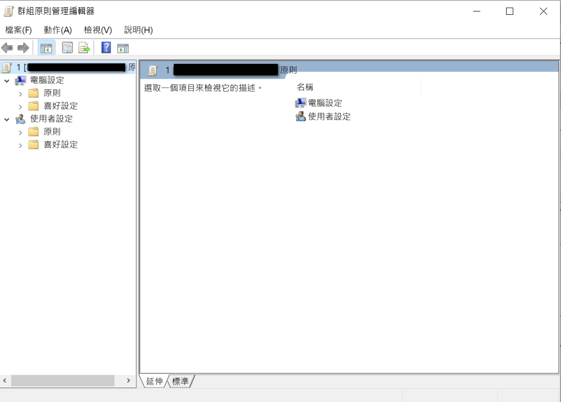Screen dimensions: 561x402
Task: Collapse the 使用者設定 node in the tree
Action: [x=7, y=119]
